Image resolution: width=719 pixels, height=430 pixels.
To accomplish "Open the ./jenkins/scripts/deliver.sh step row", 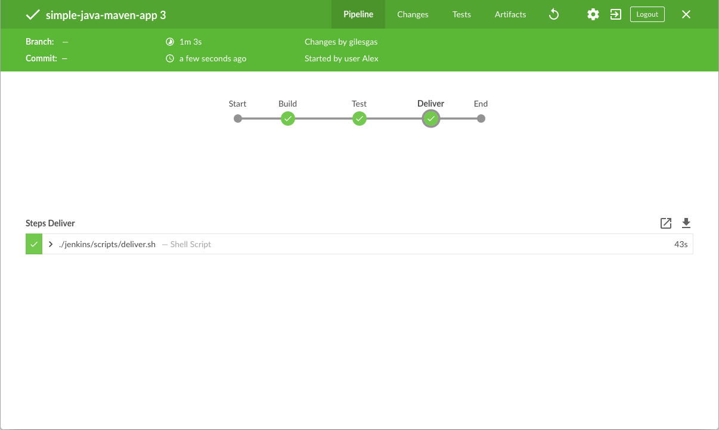I will (x=358, y=244).
